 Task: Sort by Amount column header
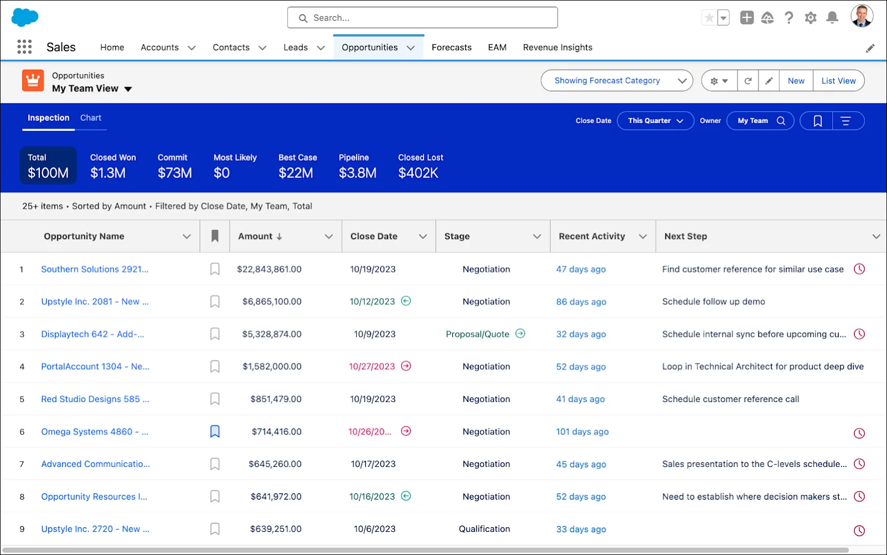pyautogui.click(x=260, y=236)
